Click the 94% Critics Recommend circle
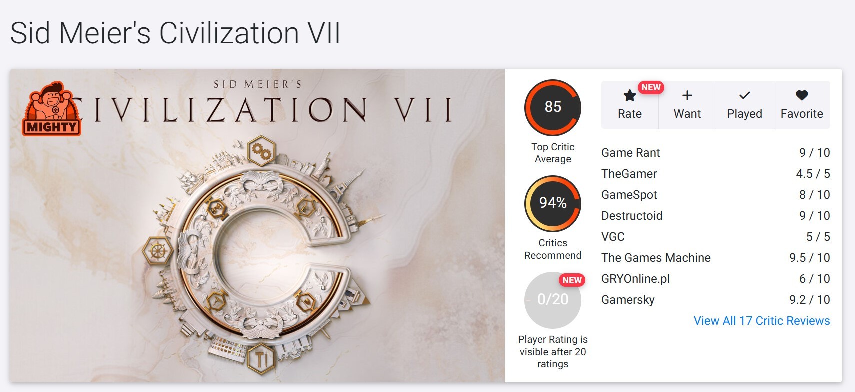The image size is (855, 392). click(553, 203)
